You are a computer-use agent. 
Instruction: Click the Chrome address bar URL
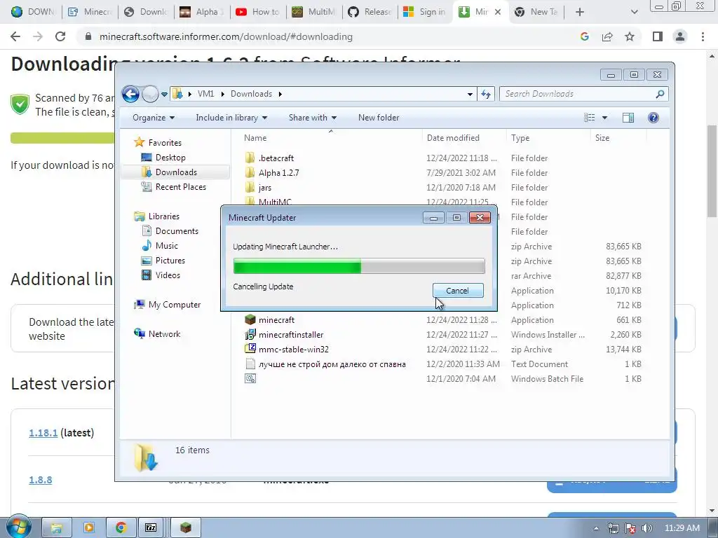tap(226, 36)
